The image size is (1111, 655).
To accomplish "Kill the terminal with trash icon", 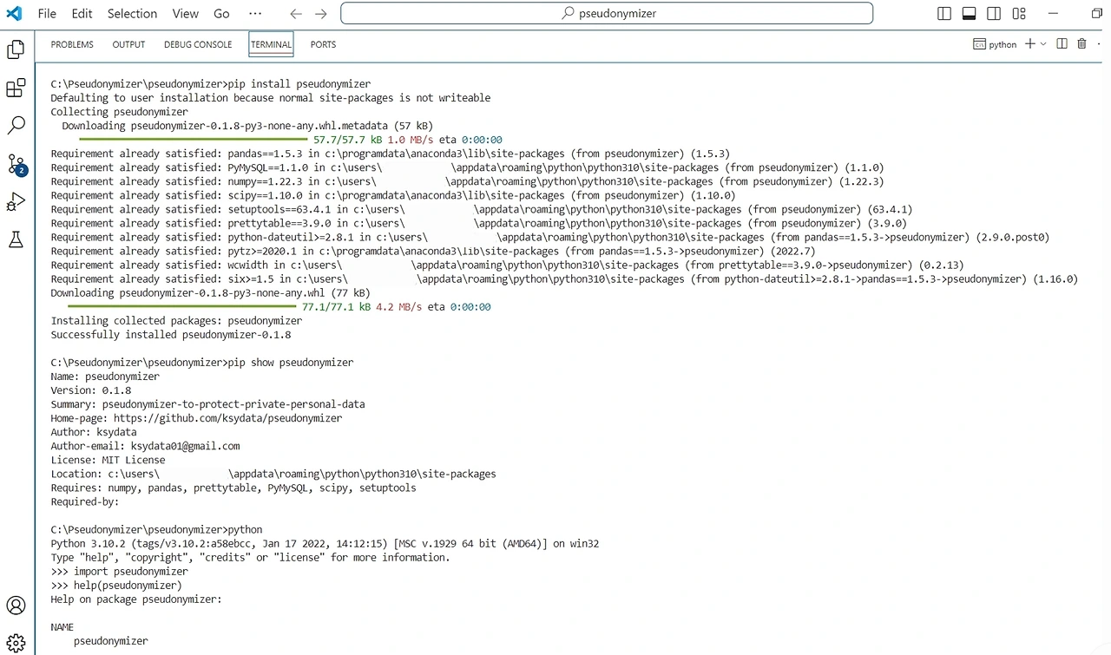I will [x=1081, y=44].
